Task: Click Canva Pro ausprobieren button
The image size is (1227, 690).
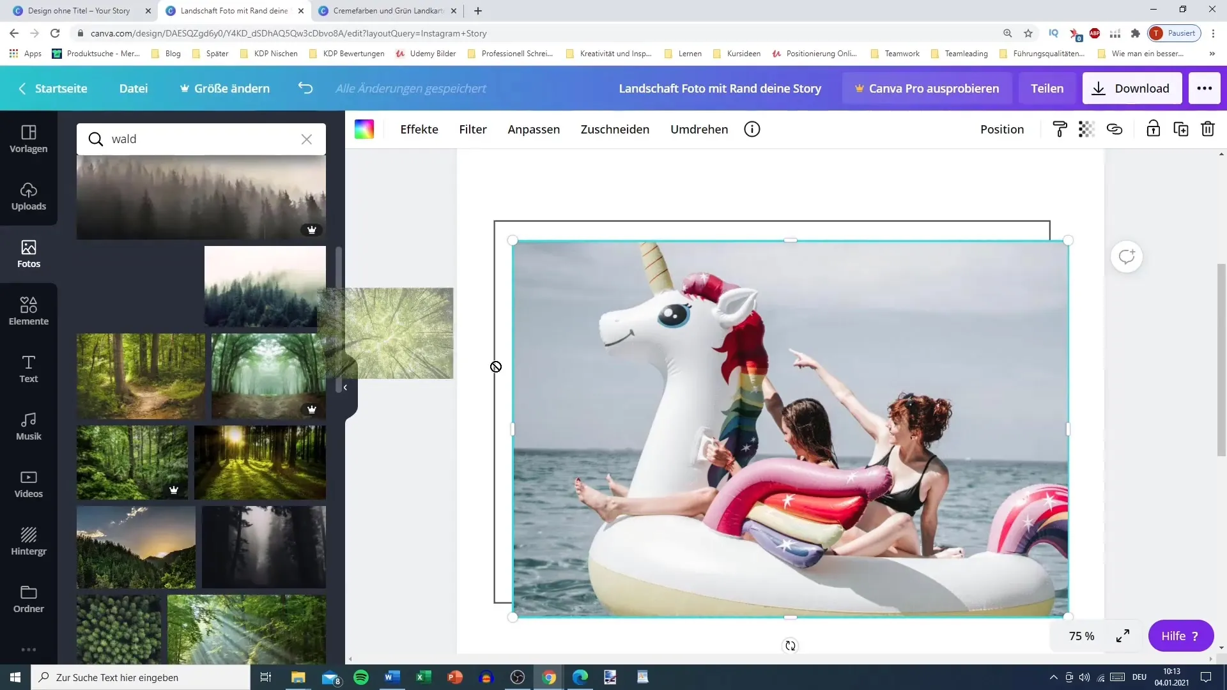Action: [927, 88]
